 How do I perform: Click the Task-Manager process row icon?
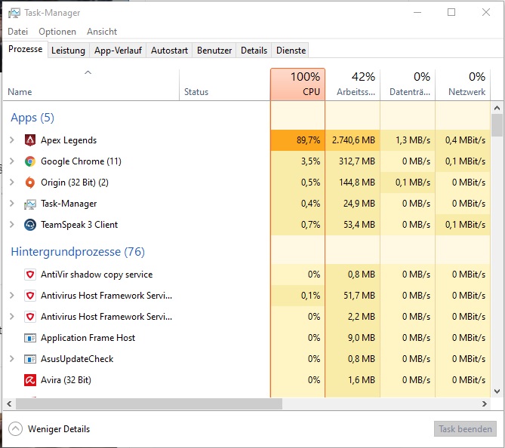pyautogui.click(x=30, y=204)
